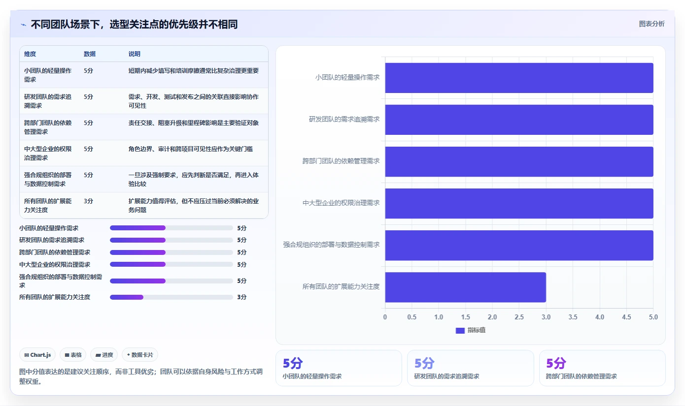Click the blue icon beside the page title
This screenshot has height=406, width=685.
[23, 25]
